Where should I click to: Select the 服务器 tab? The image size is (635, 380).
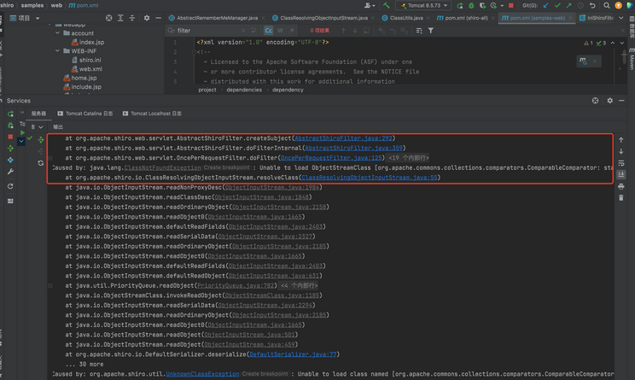click(x=38, y=114)
